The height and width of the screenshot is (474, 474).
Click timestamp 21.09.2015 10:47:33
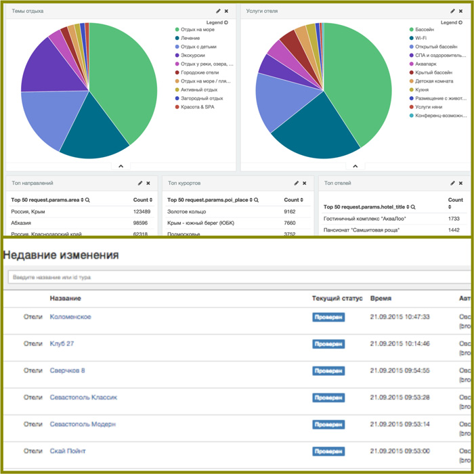[400, 317]
